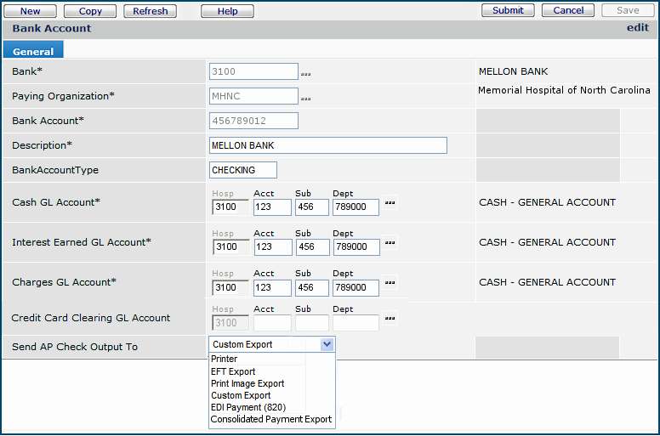Choose EFT Export option in list
This screenshot has height=436, width=660.
coord(233,371)
